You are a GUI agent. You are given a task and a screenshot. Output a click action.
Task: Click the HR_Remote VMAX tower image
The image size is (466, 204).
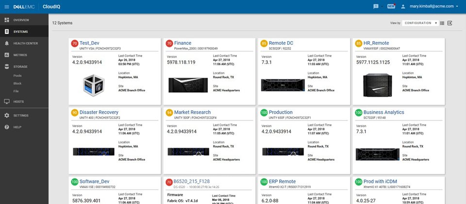(378, 85)
